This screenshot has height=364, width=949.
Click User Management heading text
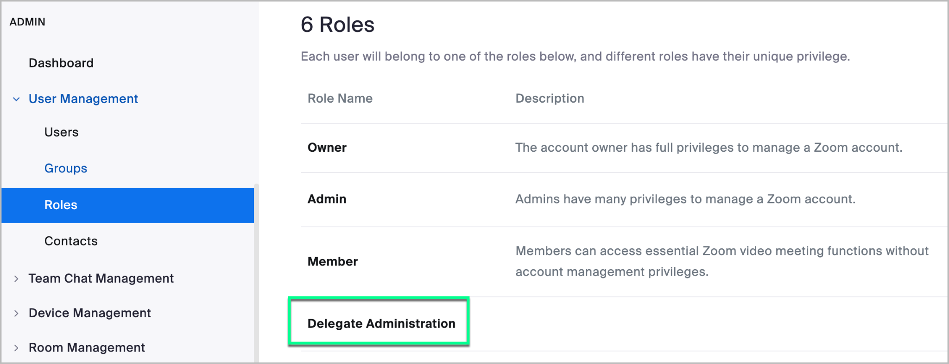pyautogui.click(x=83, y=99)
